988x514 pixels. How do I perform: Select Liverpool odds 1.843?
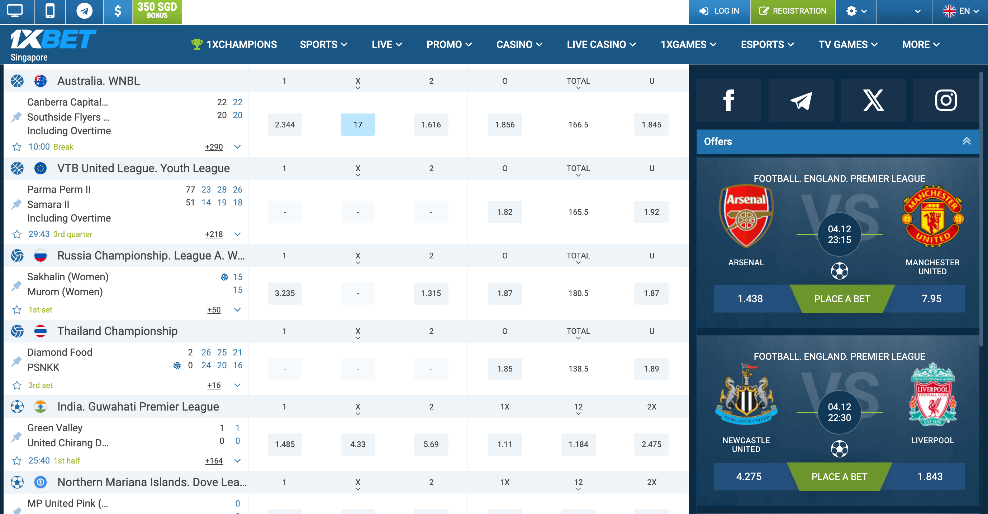[x=930, y=476]
